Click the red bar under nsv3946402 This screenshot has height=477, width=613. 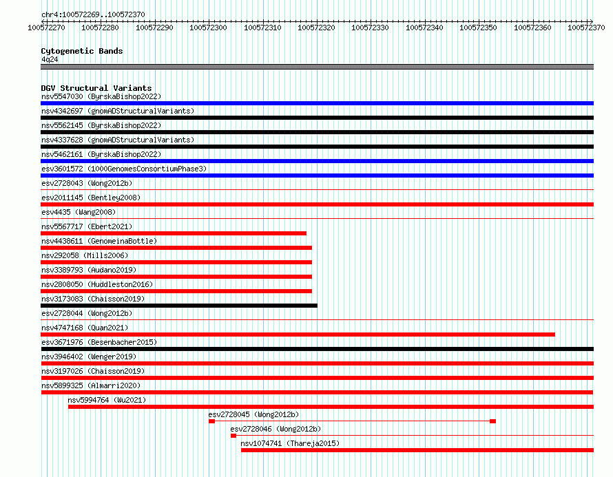pos(317,363)
